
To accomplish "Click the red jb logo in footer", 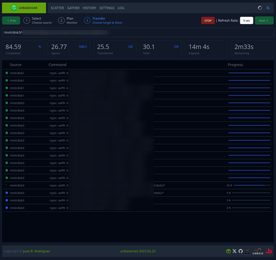I will pyautogui.click(x=269, y=251).
